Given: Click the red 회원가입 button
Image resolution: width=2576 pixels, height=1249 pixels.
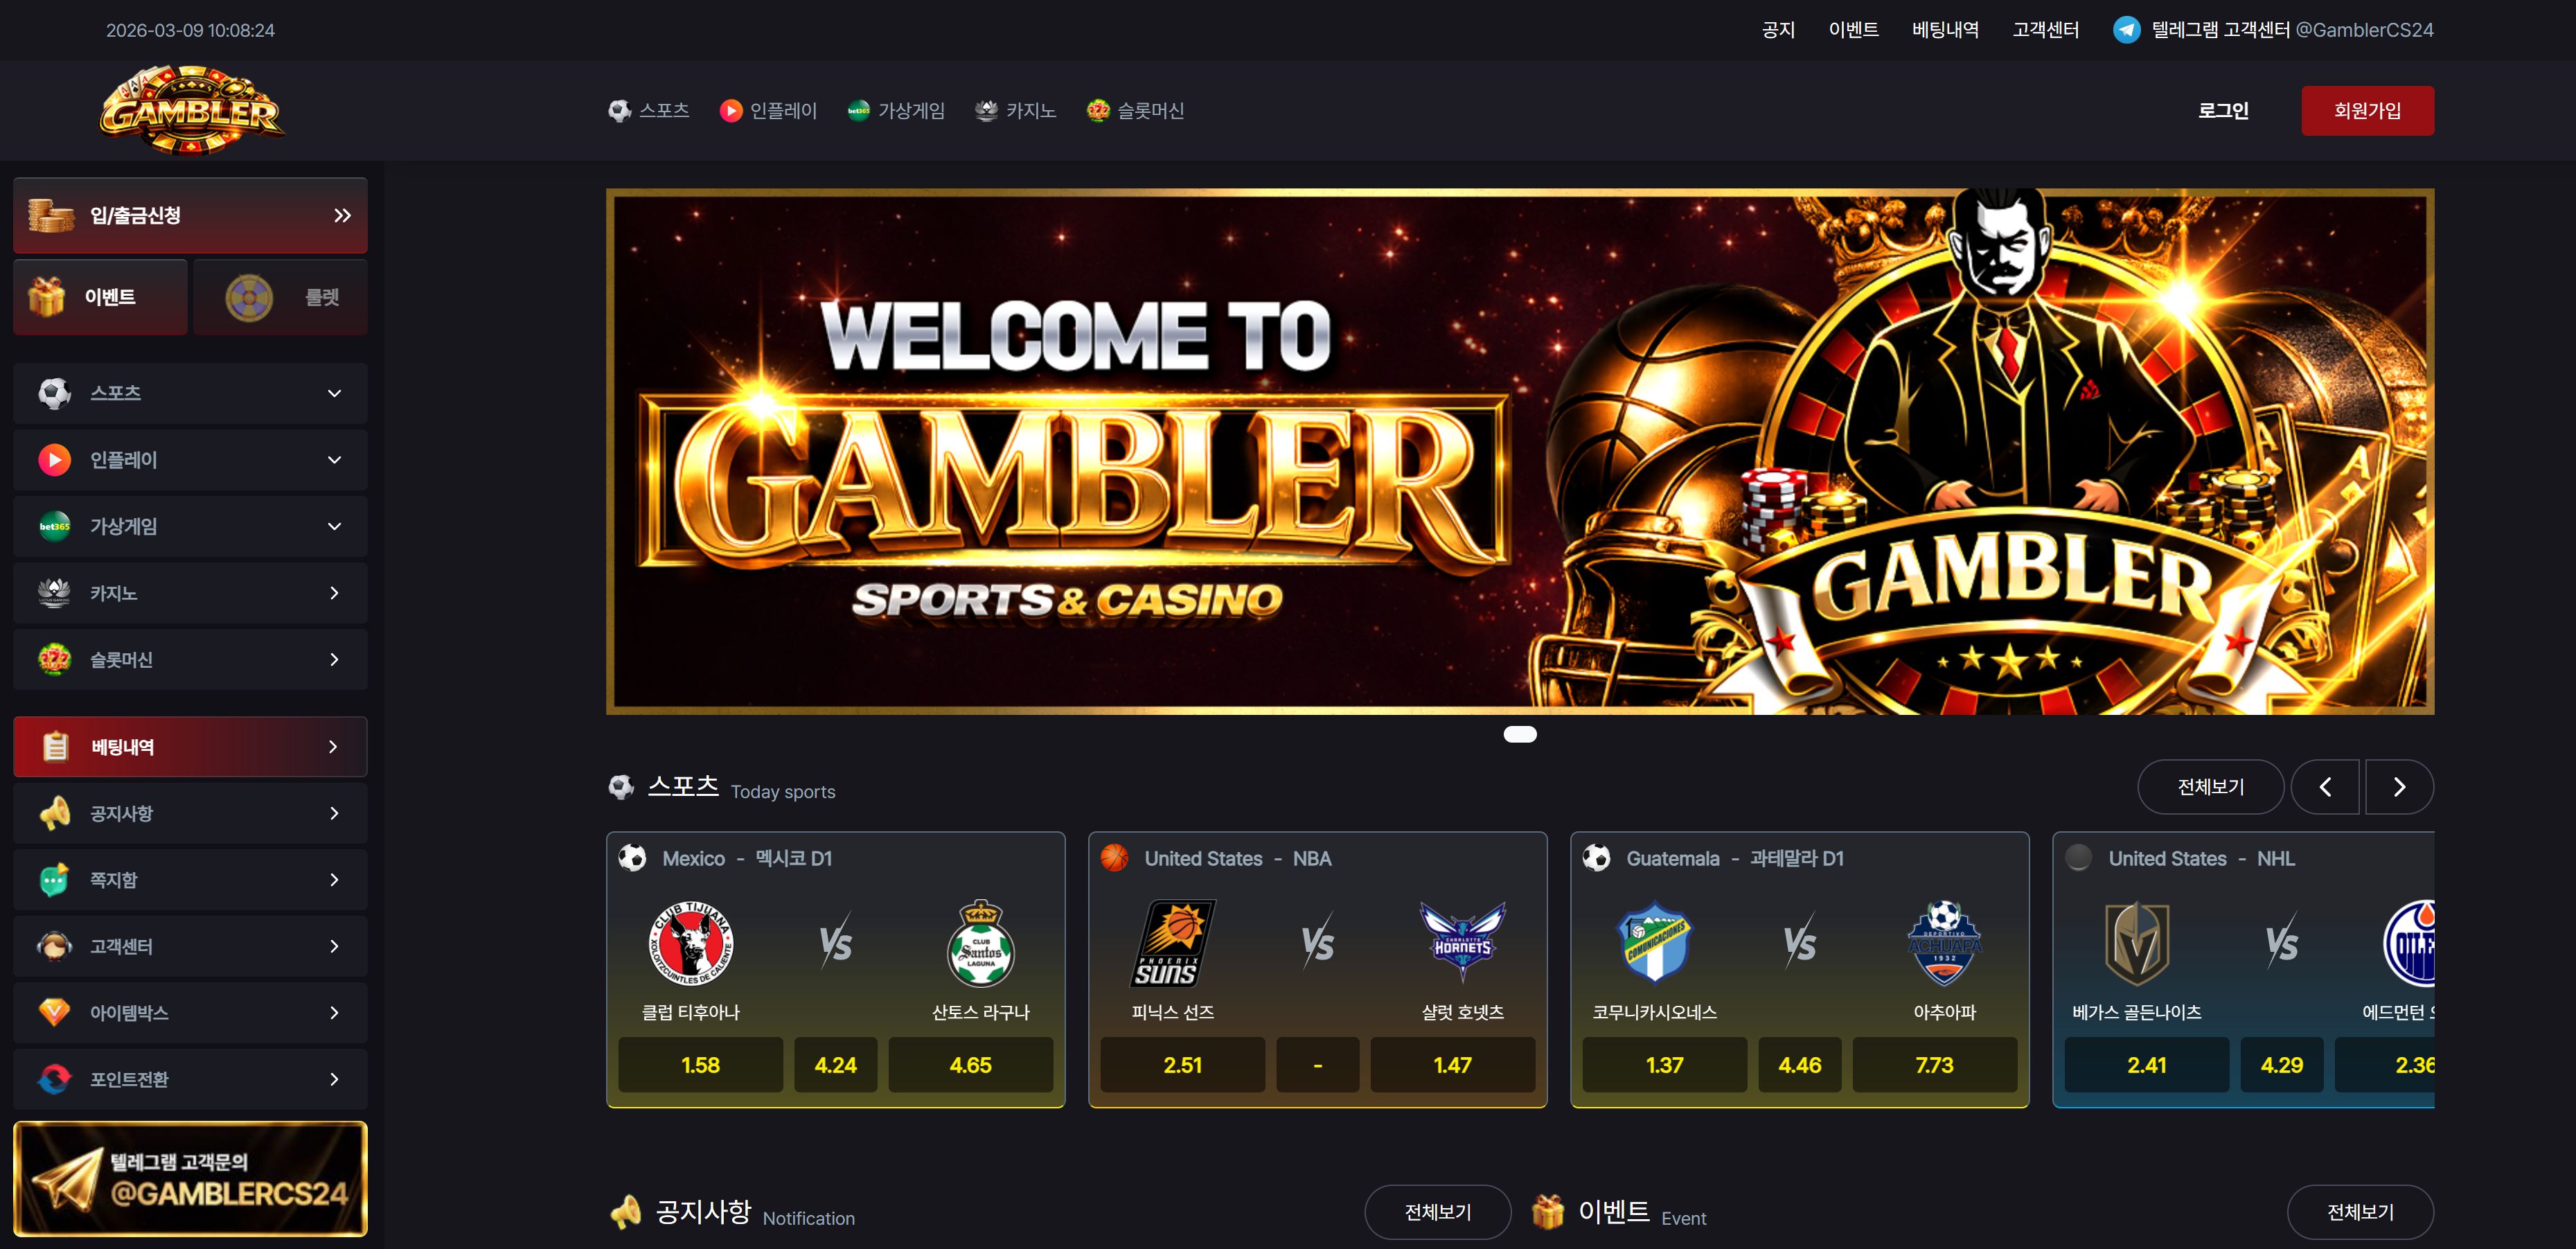Looking at the screenshot, I should tap(2367, 111).
